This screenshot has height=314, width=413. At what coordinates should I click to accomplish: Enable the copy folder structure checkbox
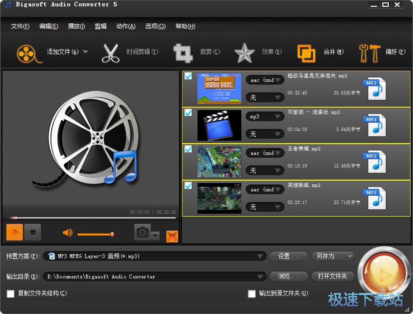coord(11,294)
